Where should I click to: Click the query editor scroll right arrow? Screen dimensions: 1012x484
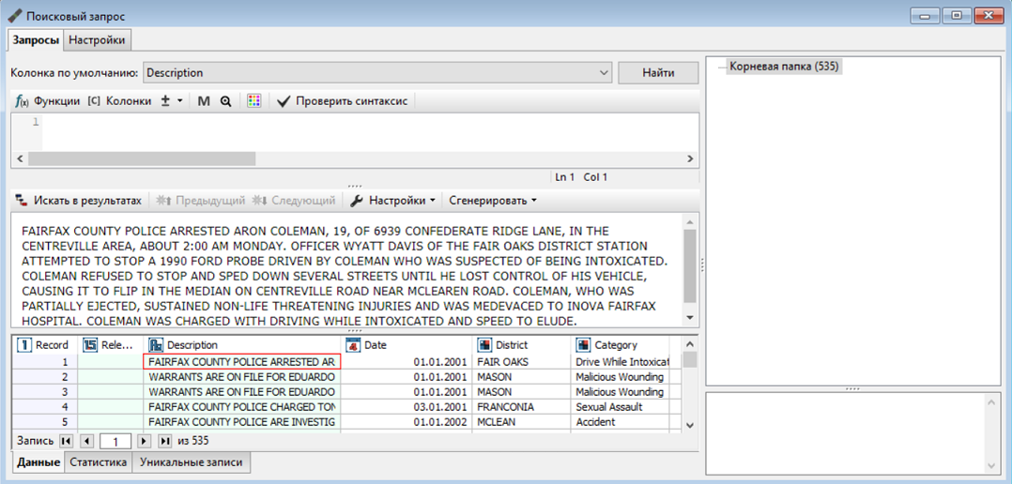coord(691,158)
